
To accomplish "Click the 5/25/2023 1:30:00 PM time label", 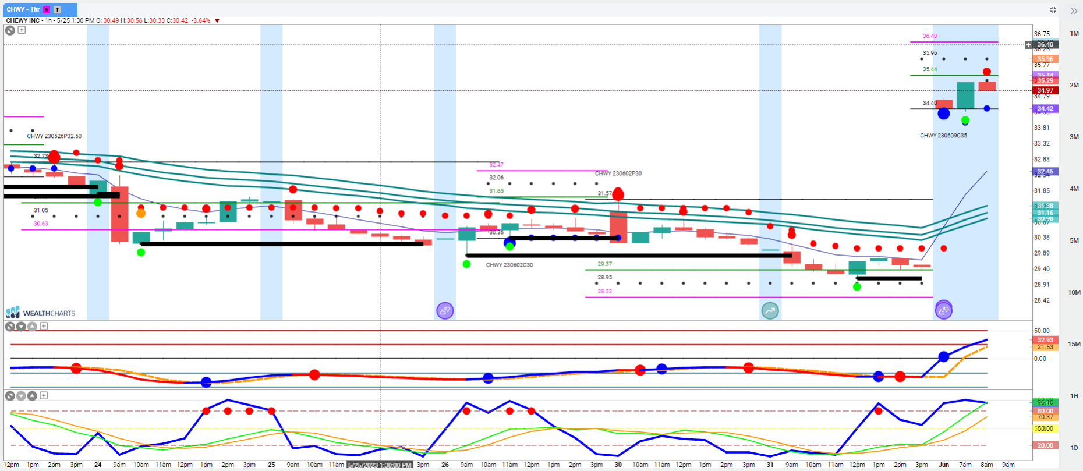I will click(380, 465).
